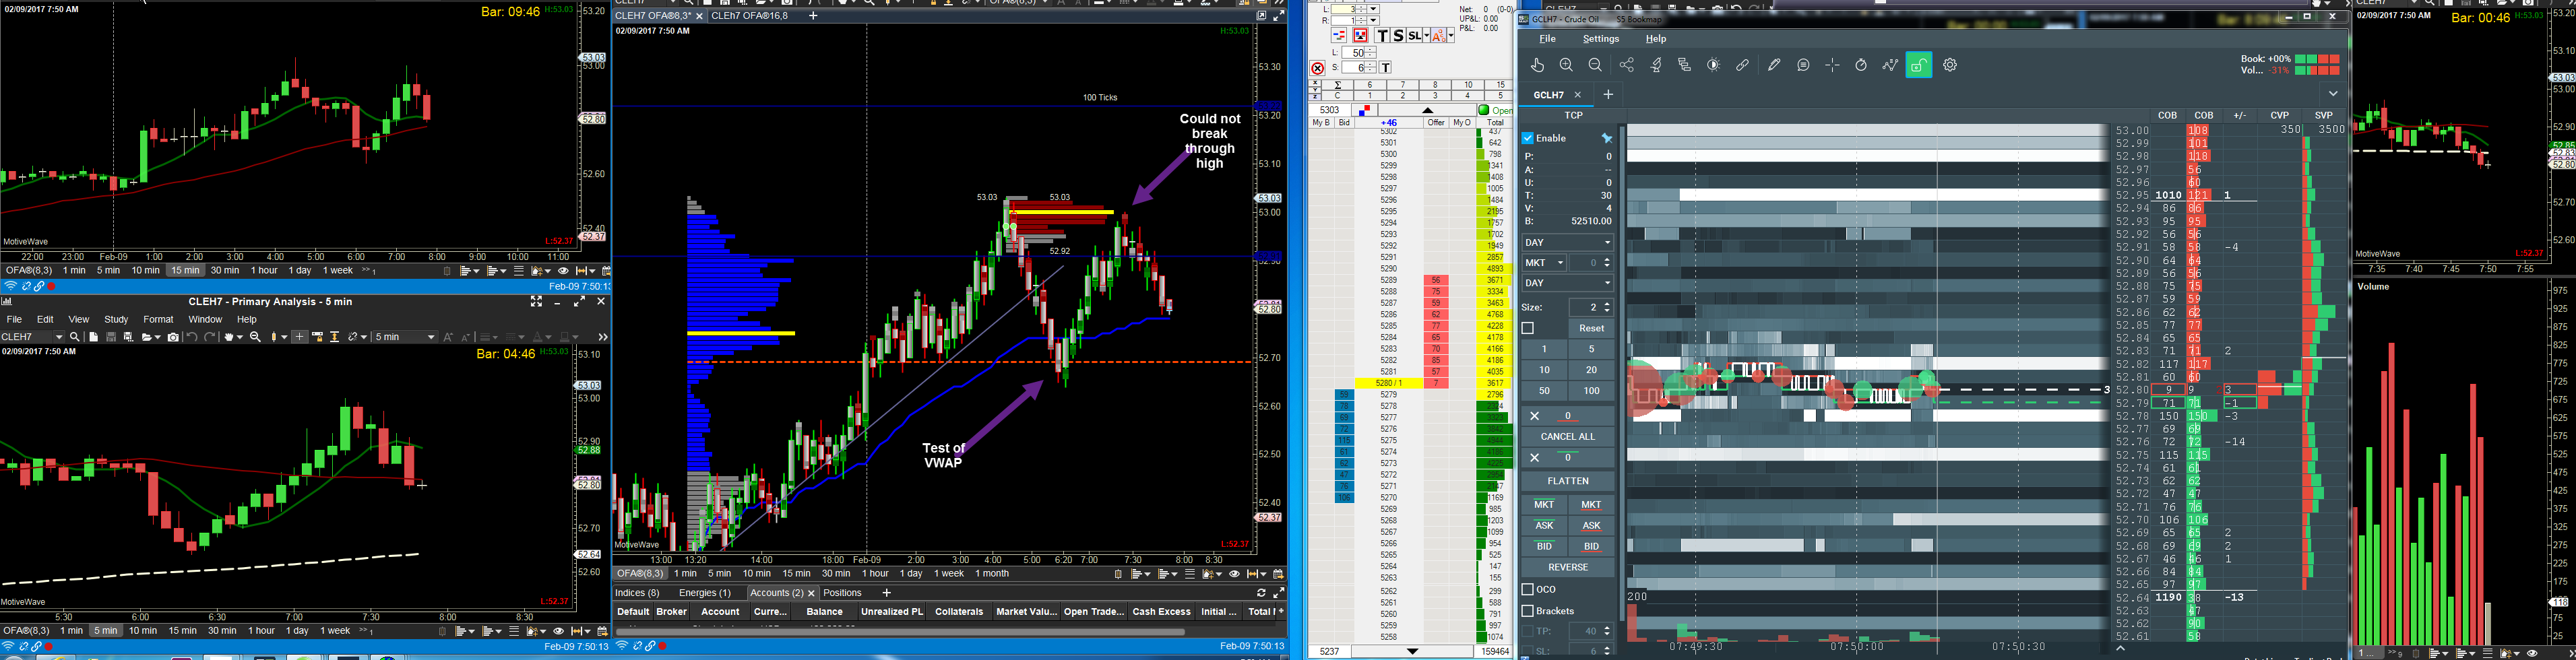Viewport: 2576px width, 660px height.
Task: Expand toolbar overflow arrows in 5 min chart
Action: 602,337
